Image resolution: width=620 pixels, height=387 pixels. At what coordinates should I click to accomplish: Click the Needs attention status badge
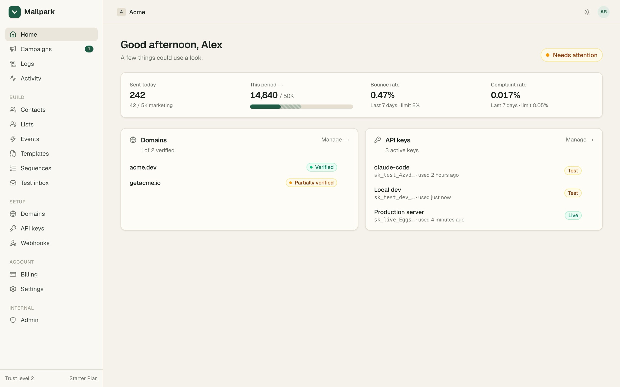coord(571,55)
